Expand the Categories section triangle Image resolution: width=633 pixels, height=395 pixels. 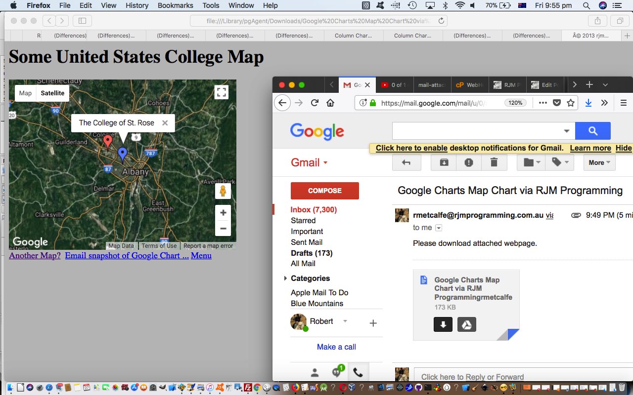click(x=285, y=278)
